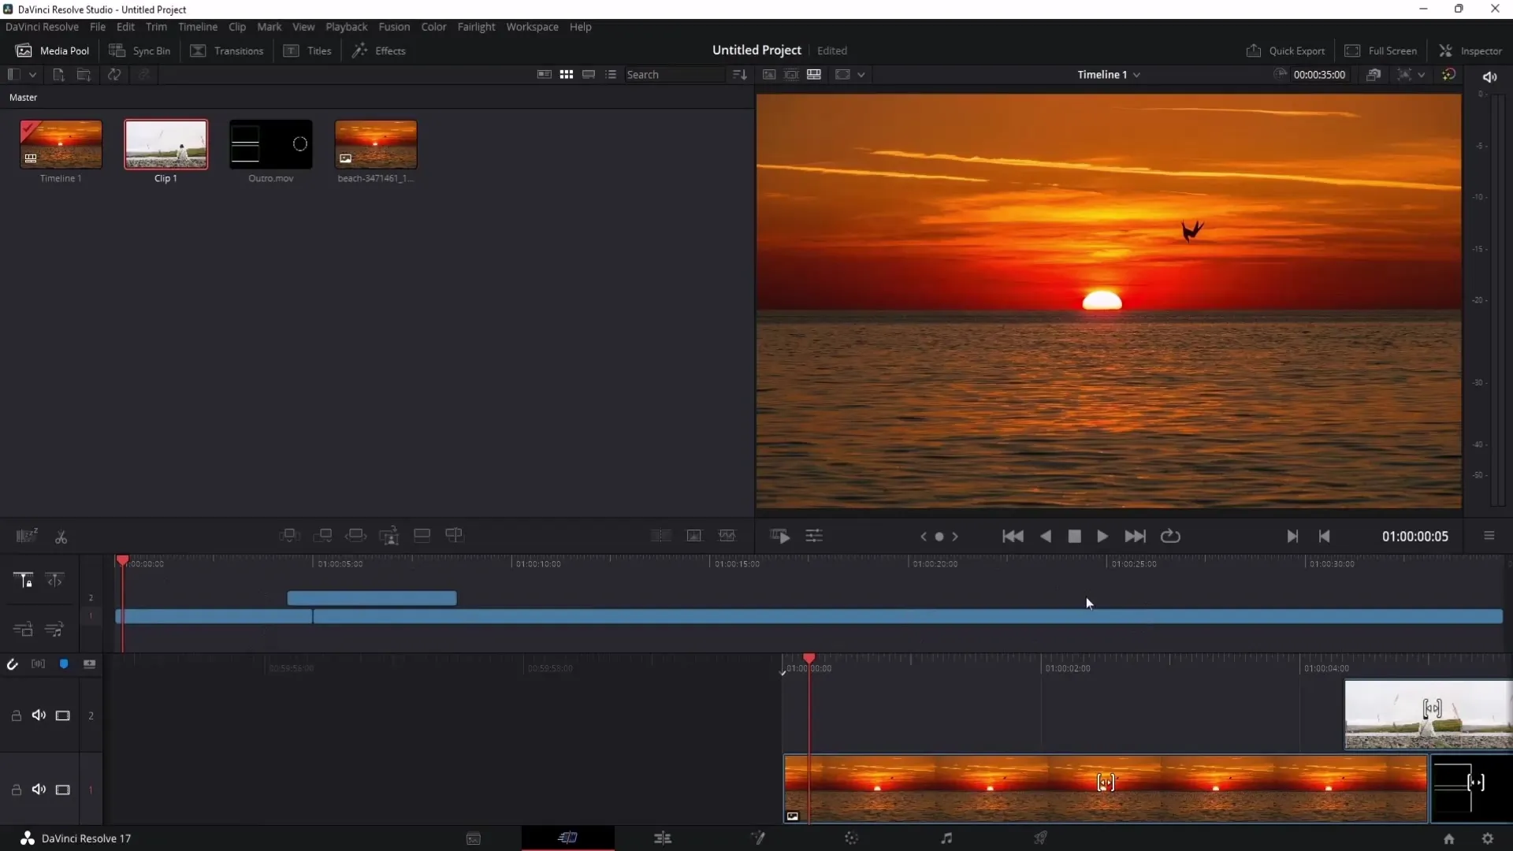Image resolution: width=1513 pixels, height=851 pixels.
Task: Lock video track 2
Action: coord(16,715)
